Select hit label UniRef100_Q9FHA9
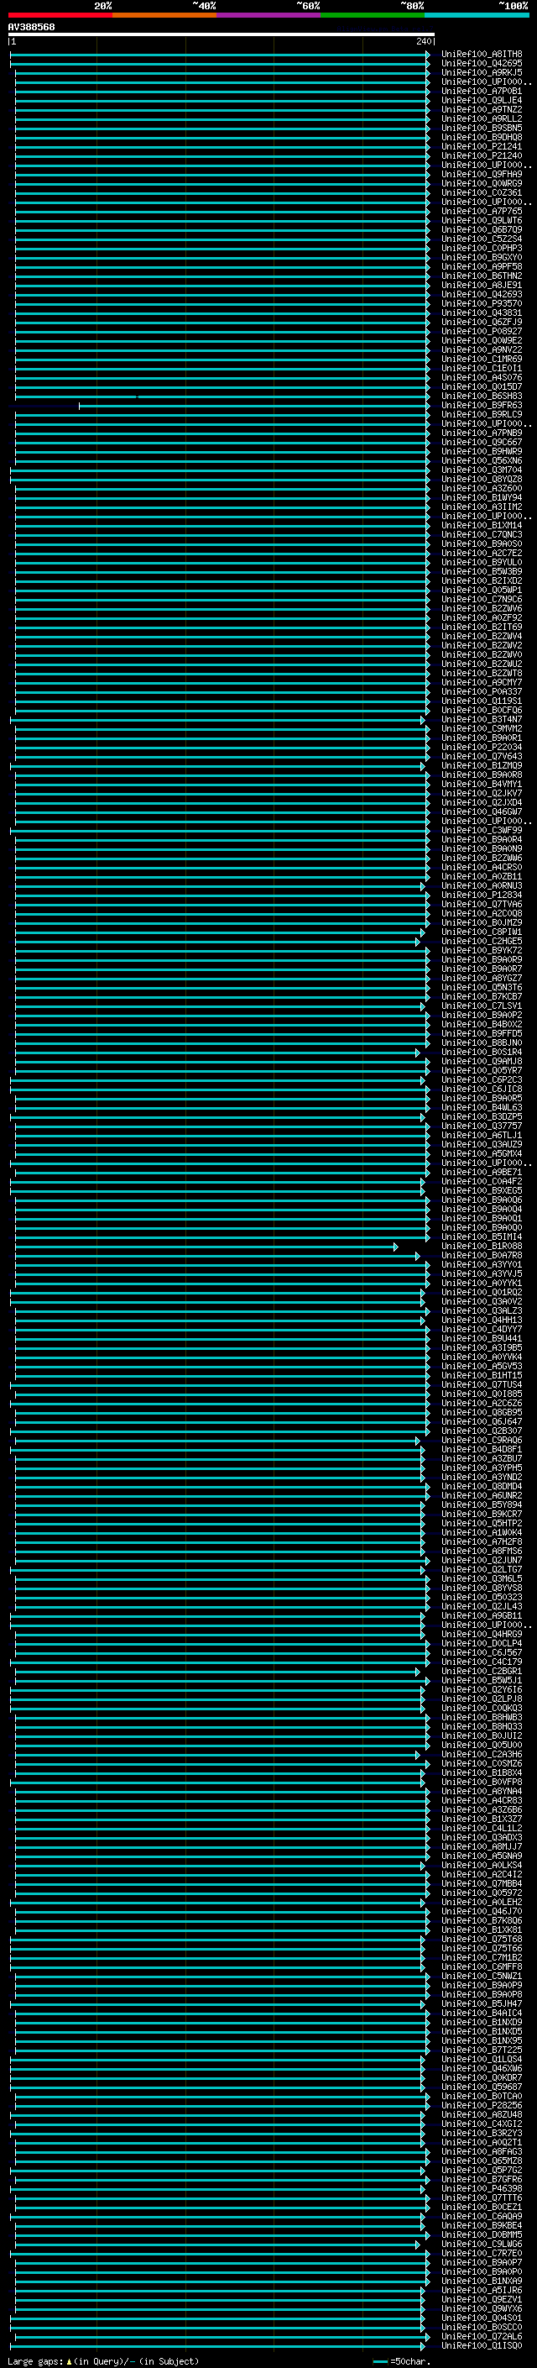This screenshot has width=537, height=2368. point(482,175)
